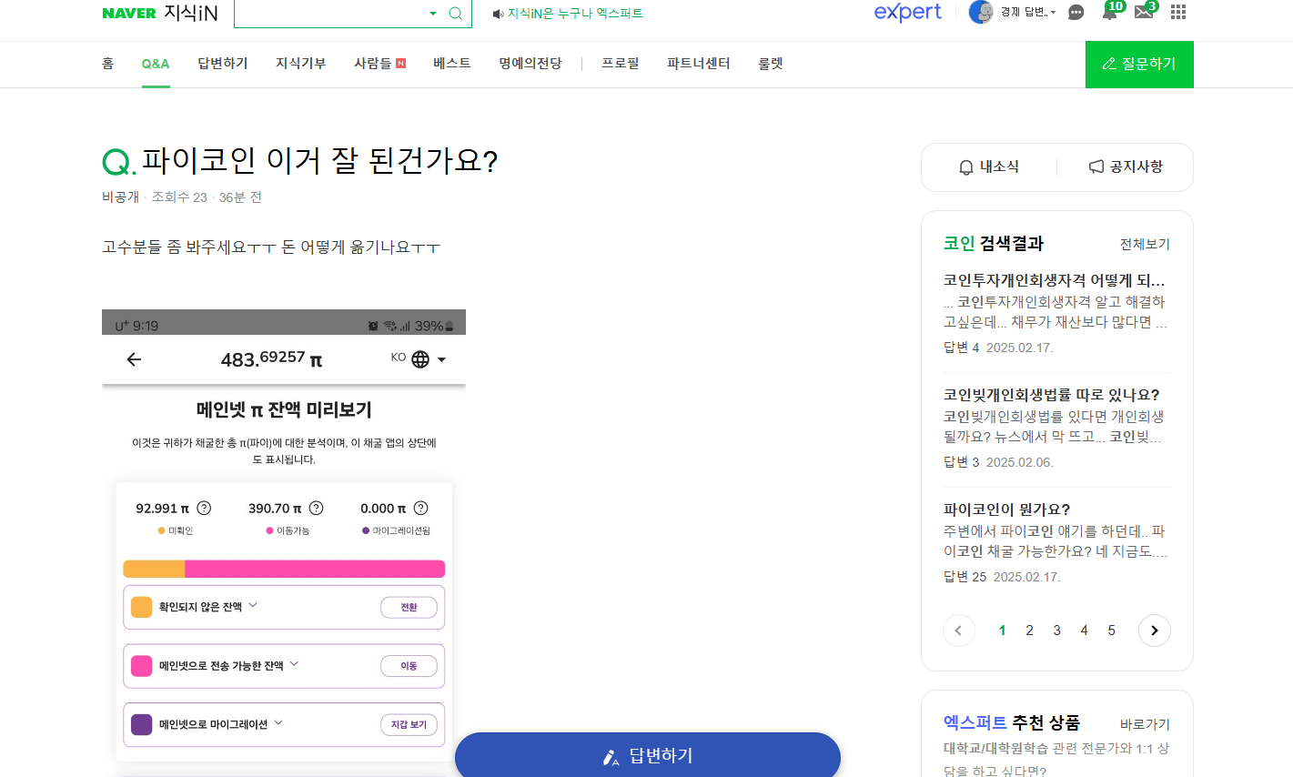Click the orange segment of the balance bar
Screen dimensions: 1293x777
coord(154,569)
